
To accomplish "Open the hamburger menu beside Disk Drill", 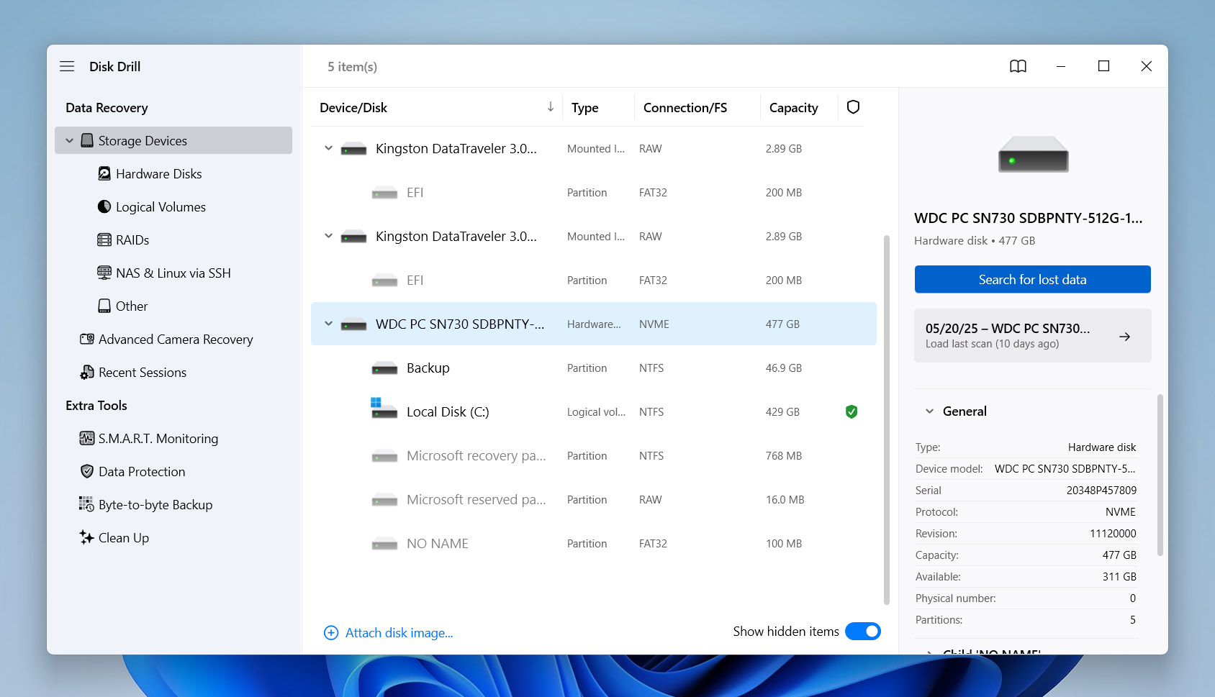I will click(x=67, y=66).
